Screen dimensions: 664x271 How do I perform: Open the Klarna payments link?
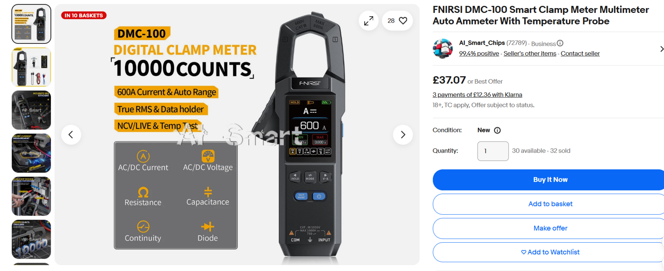(477, 95)
